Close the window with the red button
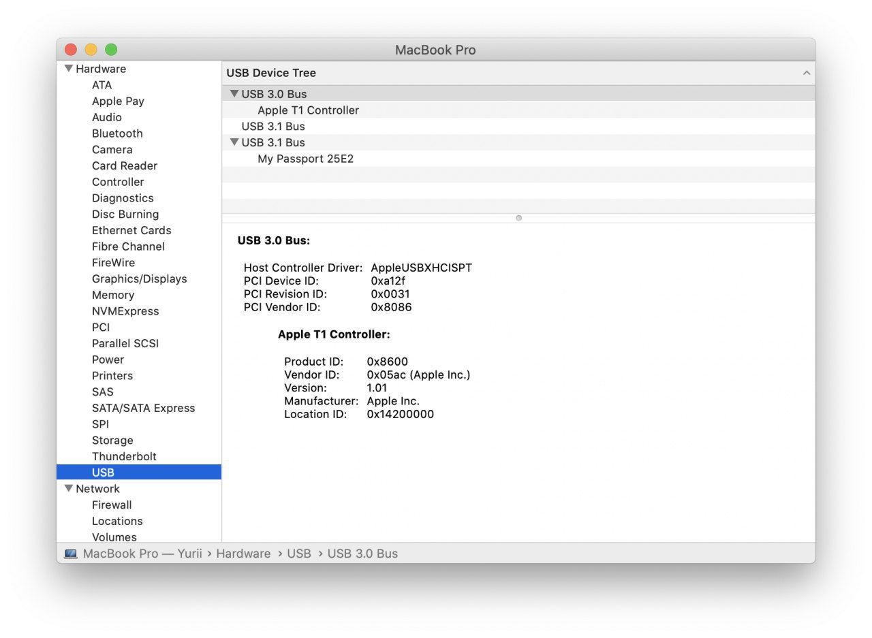 pos(71,50)
